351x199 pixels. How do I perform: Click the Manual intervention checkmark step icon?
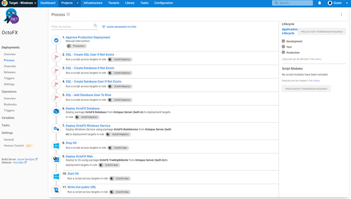coord(56,40)
